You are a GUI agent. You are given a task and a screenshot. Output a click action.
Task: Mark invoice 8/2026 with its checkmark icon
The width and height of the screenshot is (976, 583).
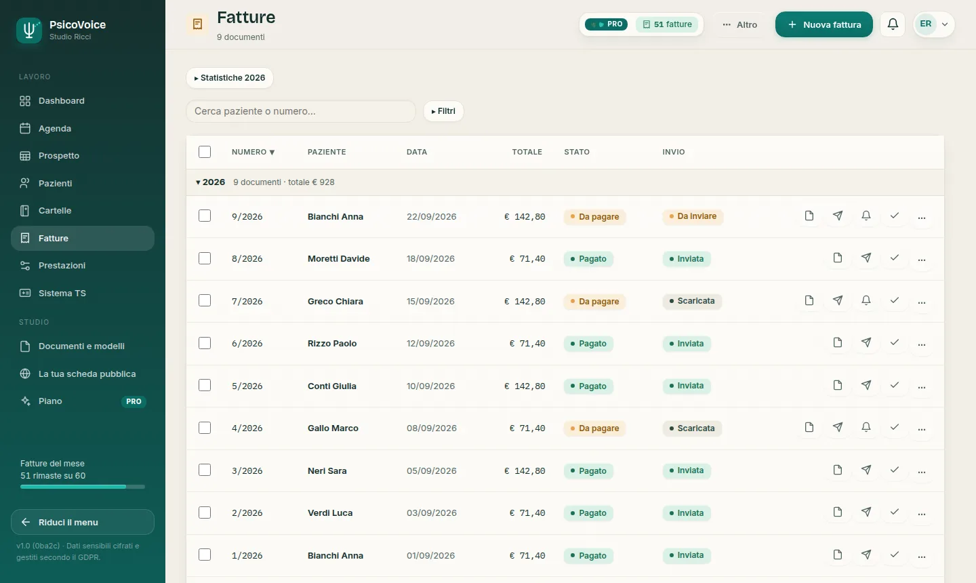(x=895, y=258)
